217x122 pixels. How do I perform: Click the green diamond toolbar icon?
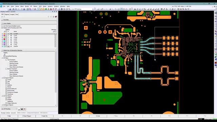click(x=46, y=9)
